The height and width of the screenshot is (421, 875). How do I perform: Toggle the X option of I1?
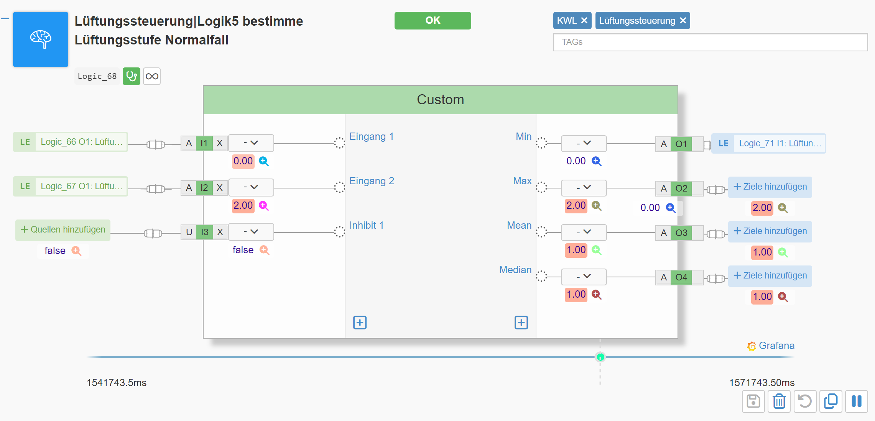click(220, 144)
